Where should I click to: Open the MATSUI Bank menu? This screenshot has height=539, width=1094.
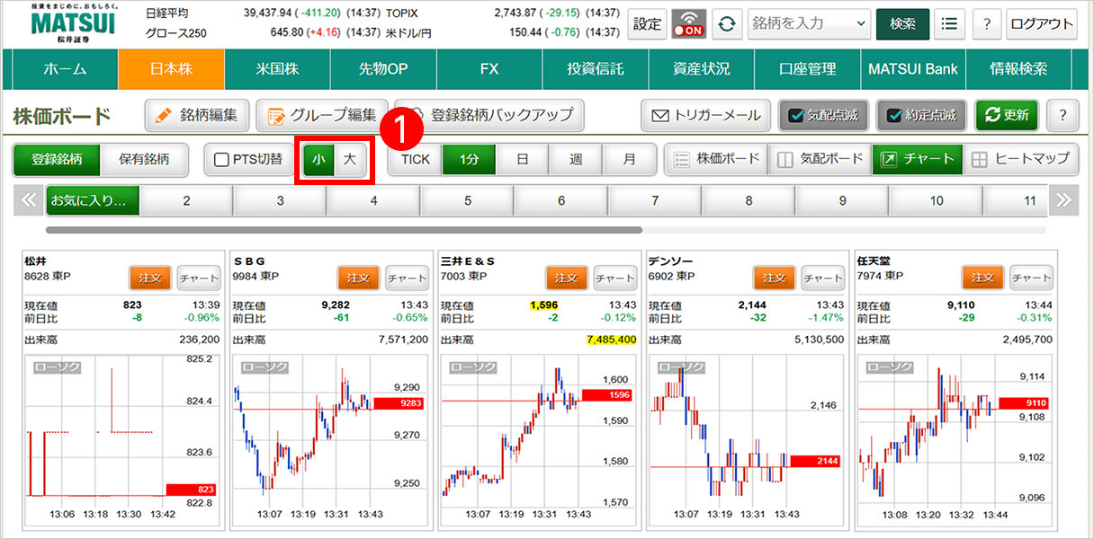tap(913, 69)
